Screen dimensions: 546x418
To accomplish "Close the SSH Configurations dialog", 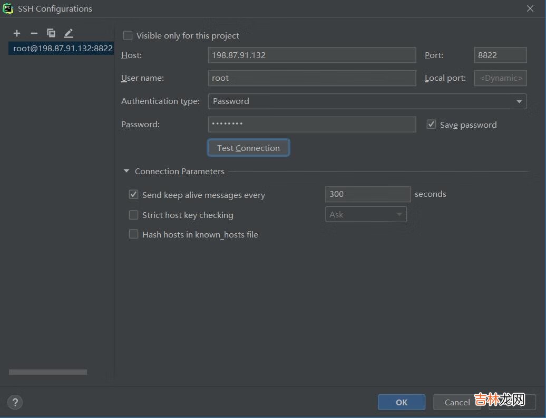I will (530, 8).
